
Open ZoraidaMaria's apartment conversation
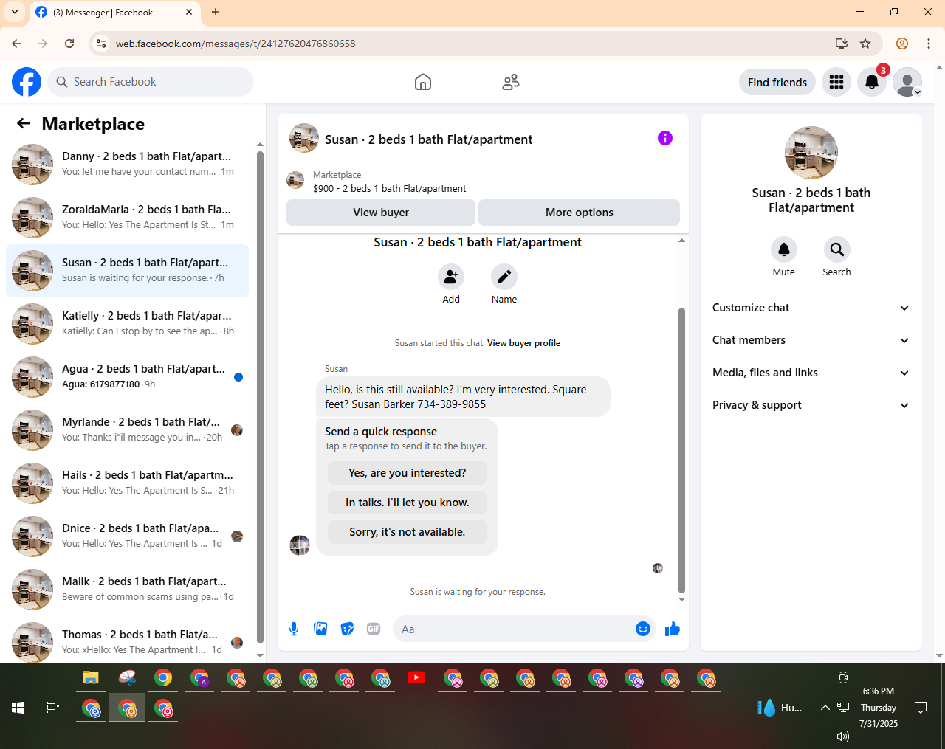coord(127,218)
